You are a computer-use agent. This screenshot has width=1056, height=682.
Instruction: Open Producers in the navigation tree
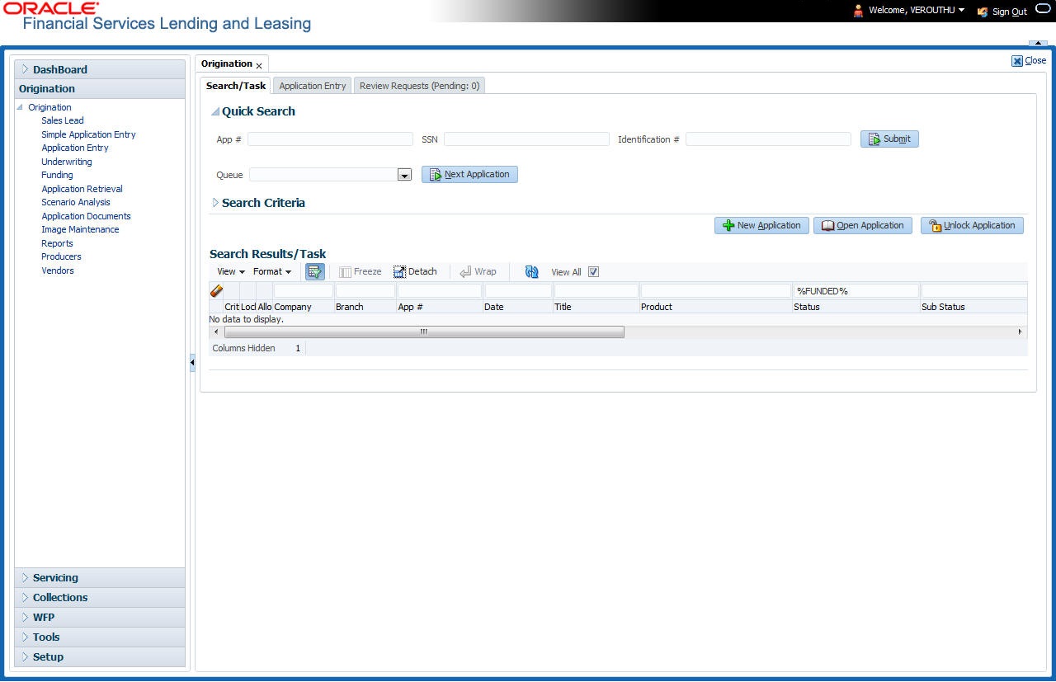61,256
